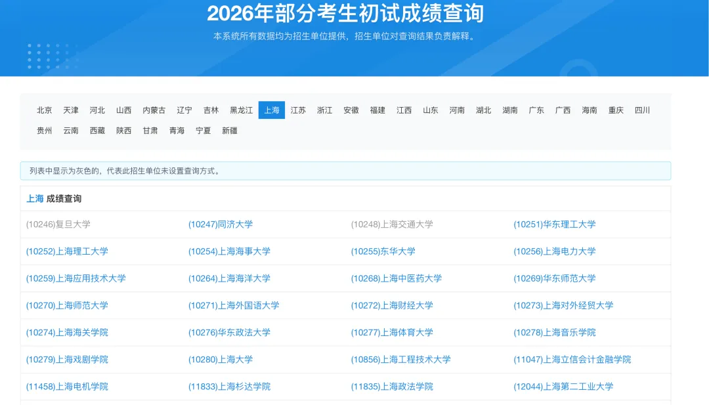Click the active 上海 tab
709x405 pixels.
(x=272, y=110)
